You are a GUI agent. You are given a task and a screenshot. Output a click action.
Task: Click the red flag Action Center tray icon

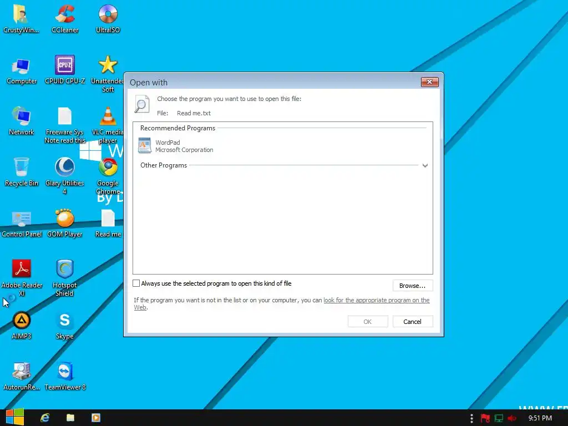pyautogui.click(x=485, y=418)
